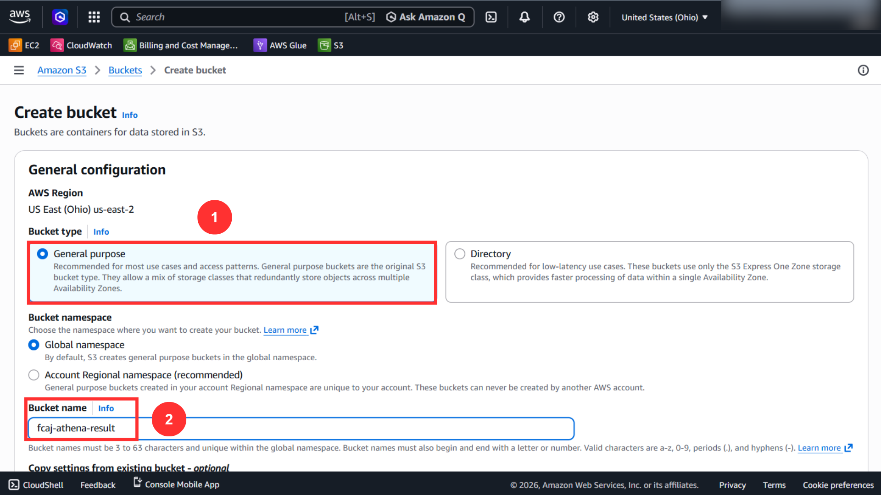Open the info panel circle icon
Image resolution: width=881 pixels, height=495 pixels.
click(863, 70)
